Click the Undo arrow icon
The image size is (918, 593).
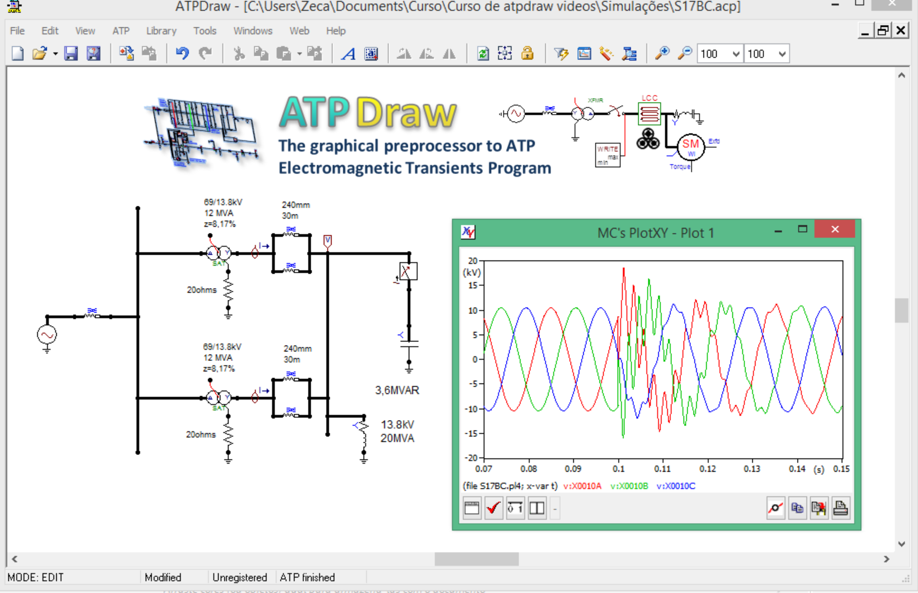point(182,54)
